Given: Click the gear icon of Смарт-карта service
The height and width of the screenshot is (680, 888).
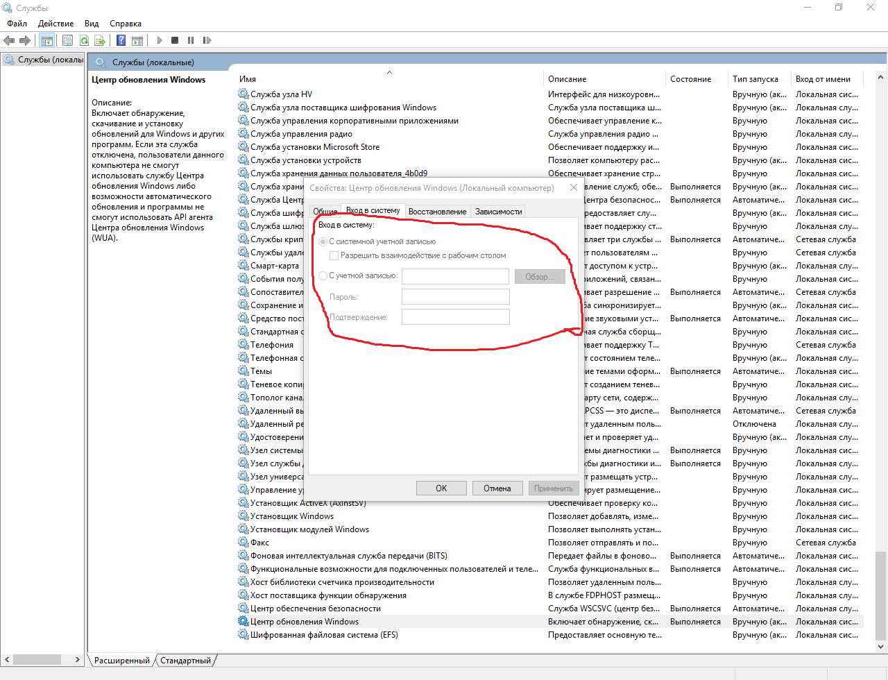Looking at the screenshot, I should tap(244, 265).
